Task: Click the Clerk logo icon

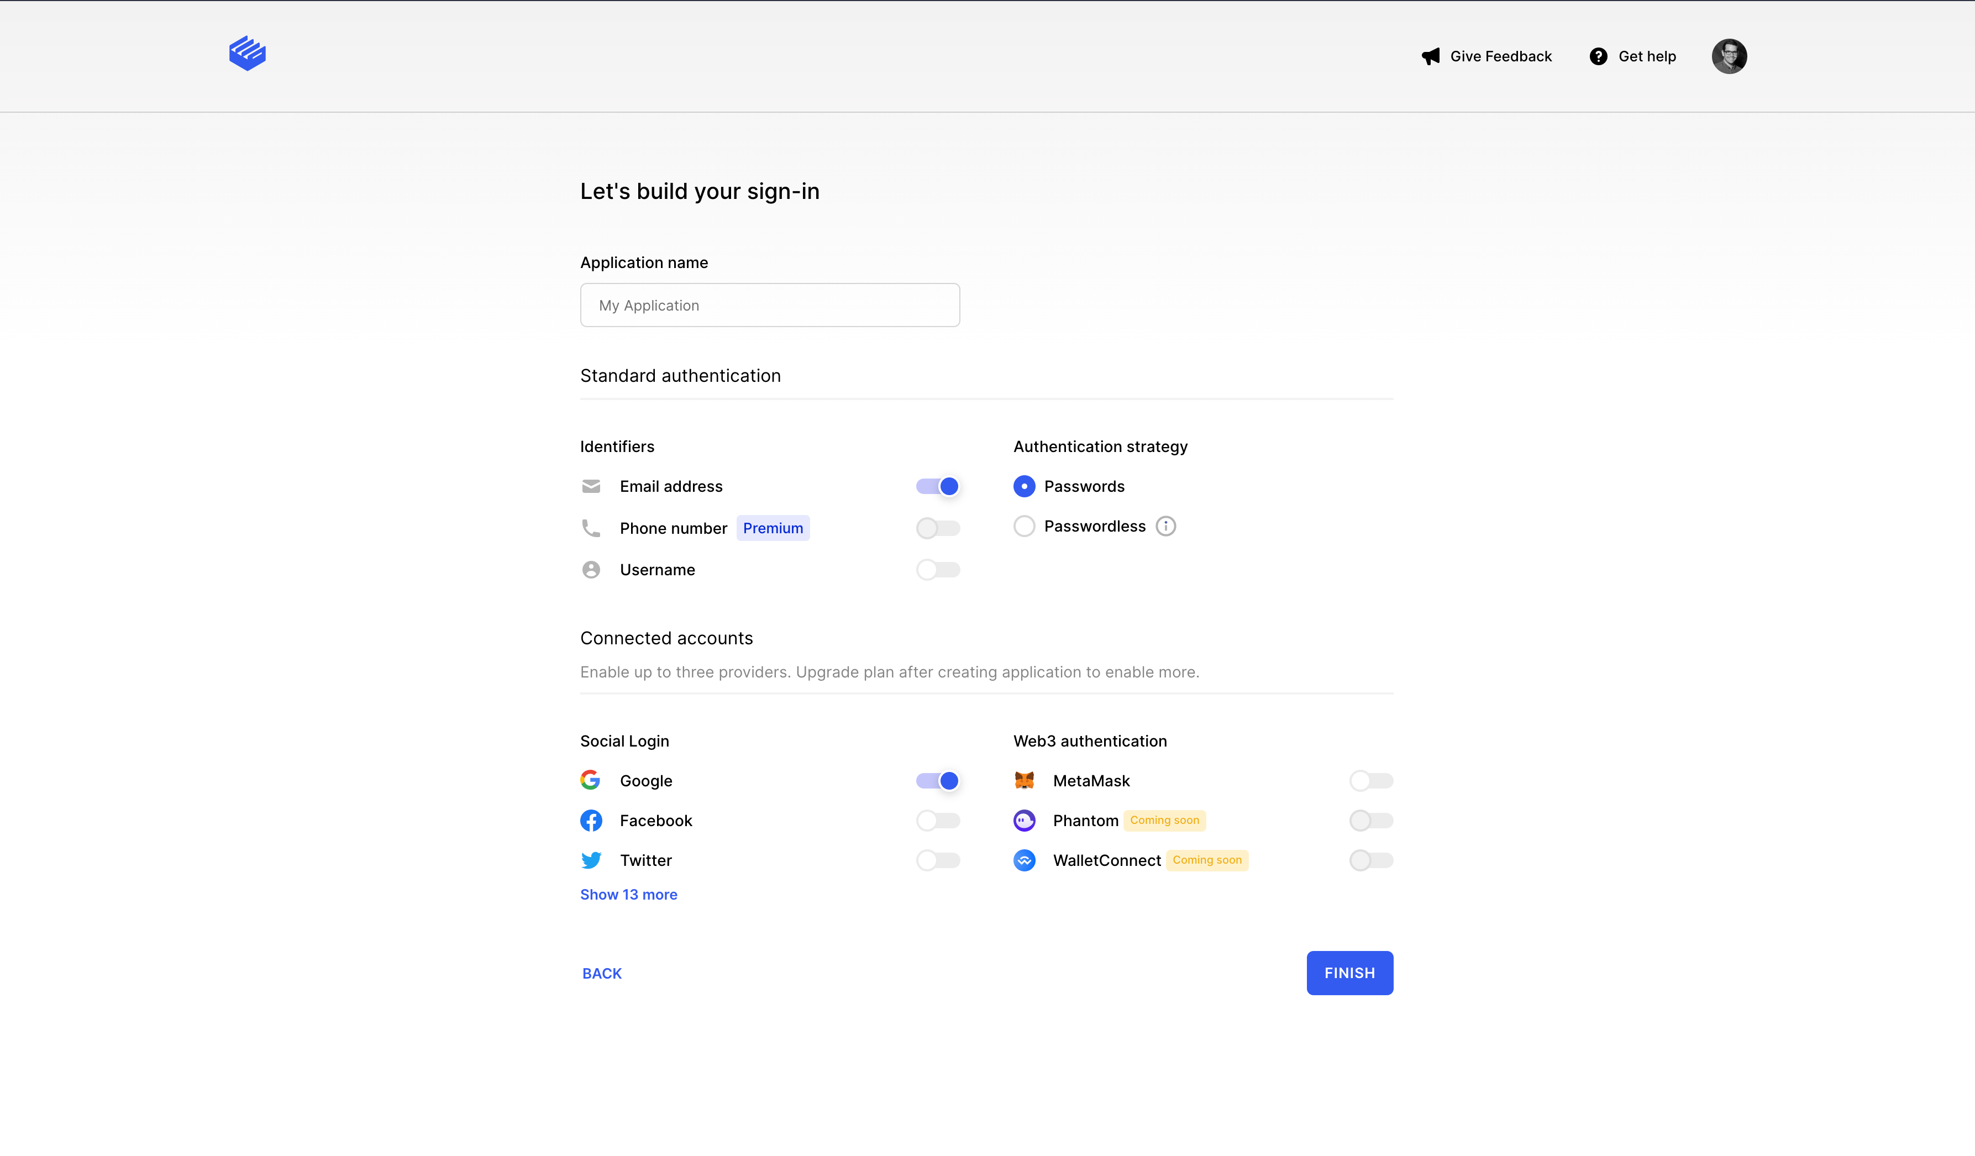Action: pos(247,53)
